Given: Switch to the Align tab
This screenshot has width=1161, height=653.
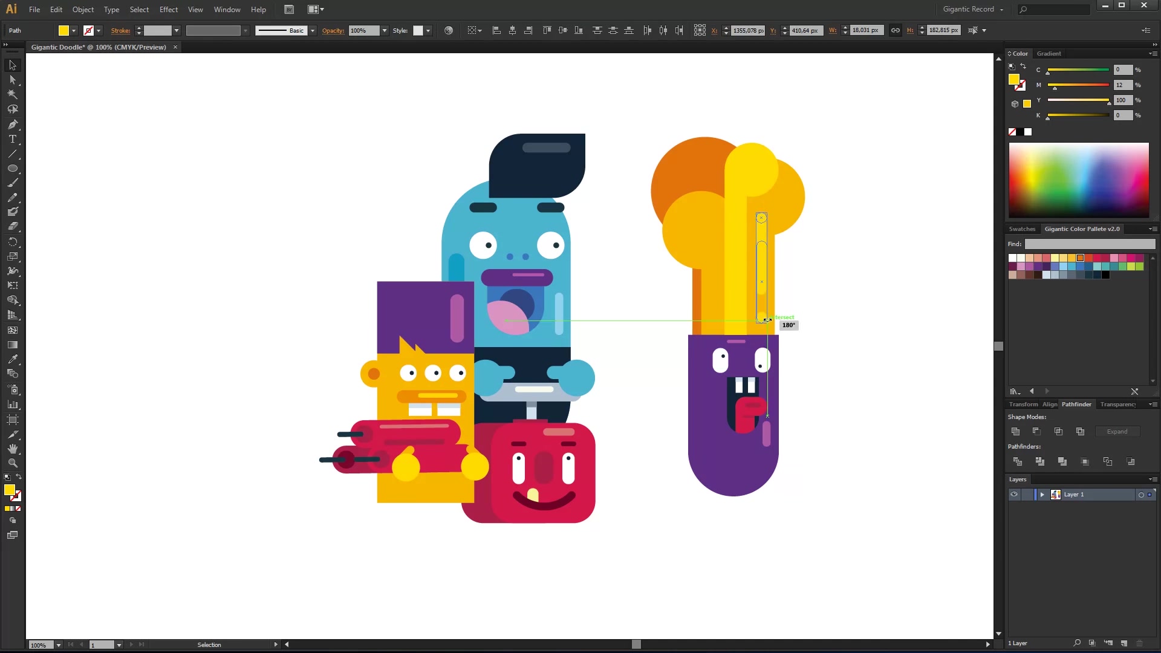Looking at the screenshot, I should pyautogui.click(x=1050, y=404).
